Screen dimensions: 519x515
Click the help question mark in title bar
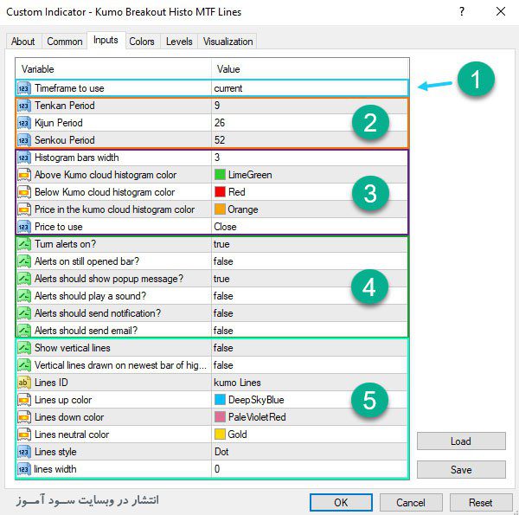[x=462, y=12]
